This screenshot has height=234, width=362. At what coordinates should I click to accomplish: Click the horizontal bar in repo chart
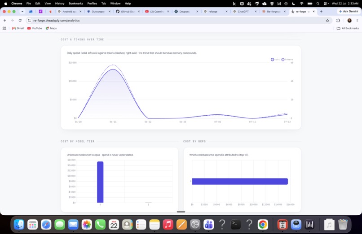240,182
